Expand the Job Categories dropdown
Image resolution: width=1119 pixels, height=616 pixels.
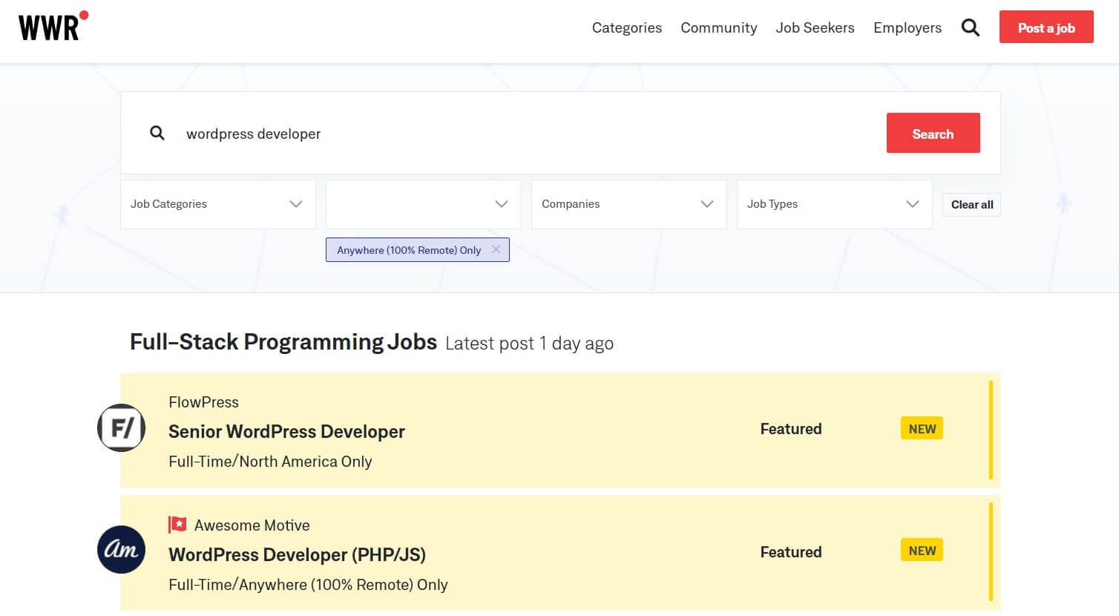pyautogui.click(x=217, y=204)
